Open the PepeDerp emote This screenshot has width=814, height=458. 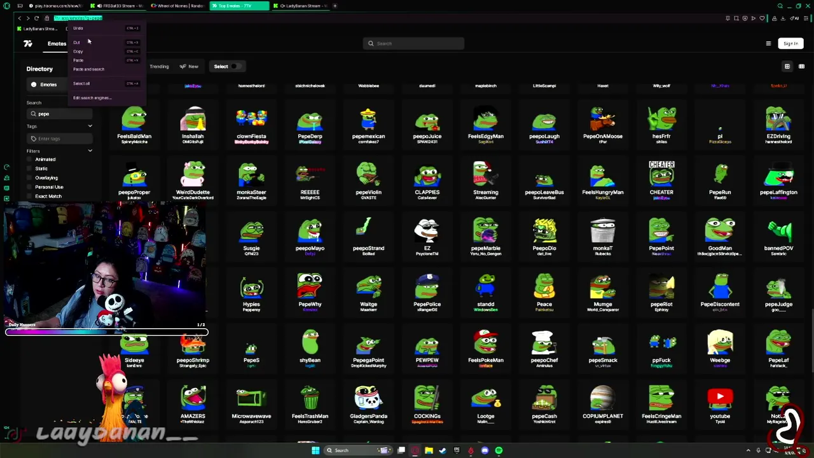click(310, 124)
